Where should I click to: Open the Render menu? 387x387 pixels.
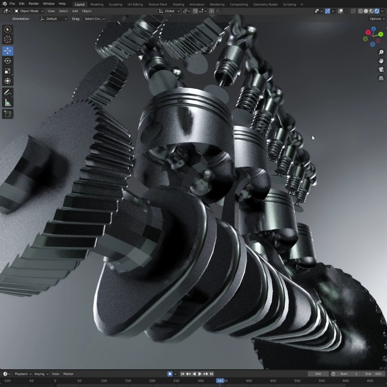point(34,4)
